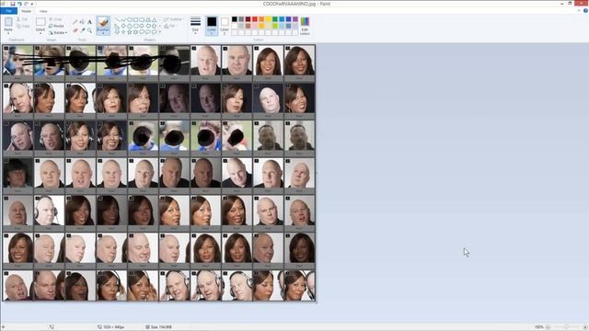Choose the Right arrow shape
The image size is (589, 331).
pos(142,26)
